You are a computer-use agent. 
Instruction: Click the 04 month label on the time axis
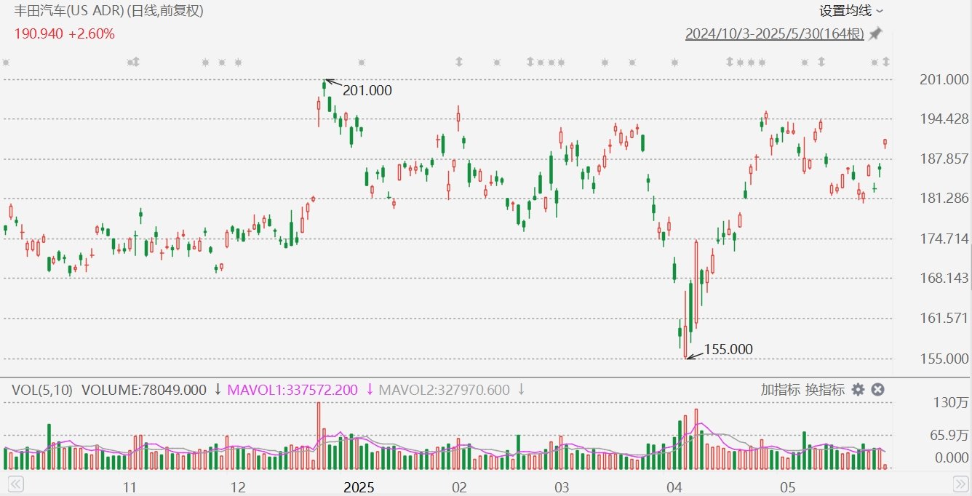pos(674,487)
